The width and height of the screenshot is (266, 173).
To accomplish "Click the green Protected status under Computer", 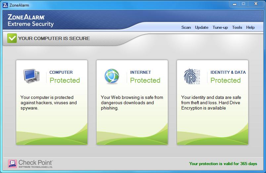I will coord(65,80).
